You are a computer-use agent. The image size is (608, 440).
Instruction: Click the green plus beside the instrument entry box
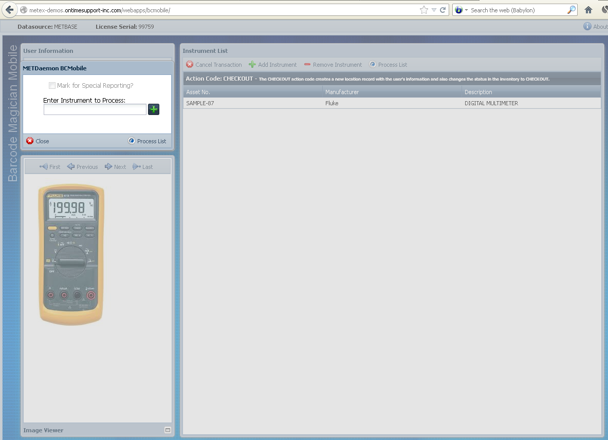pyautogui.click(x=153, y=109)
